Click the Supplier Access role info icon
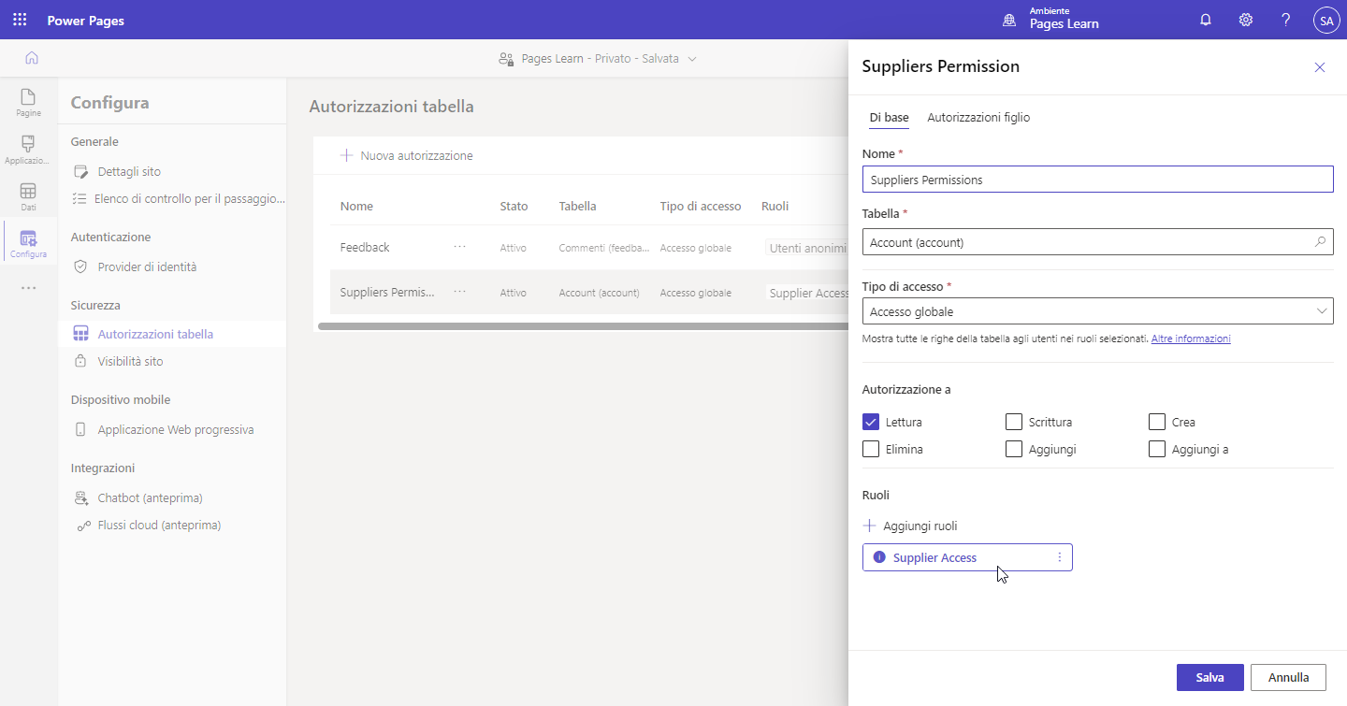Screen dimensions: 1347x706 pos(879,557)
